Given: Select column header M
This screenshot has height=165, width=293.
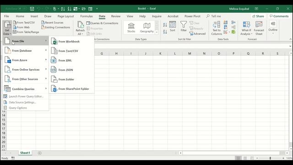Looking at the screenshot, I should [x=190, y=54].
